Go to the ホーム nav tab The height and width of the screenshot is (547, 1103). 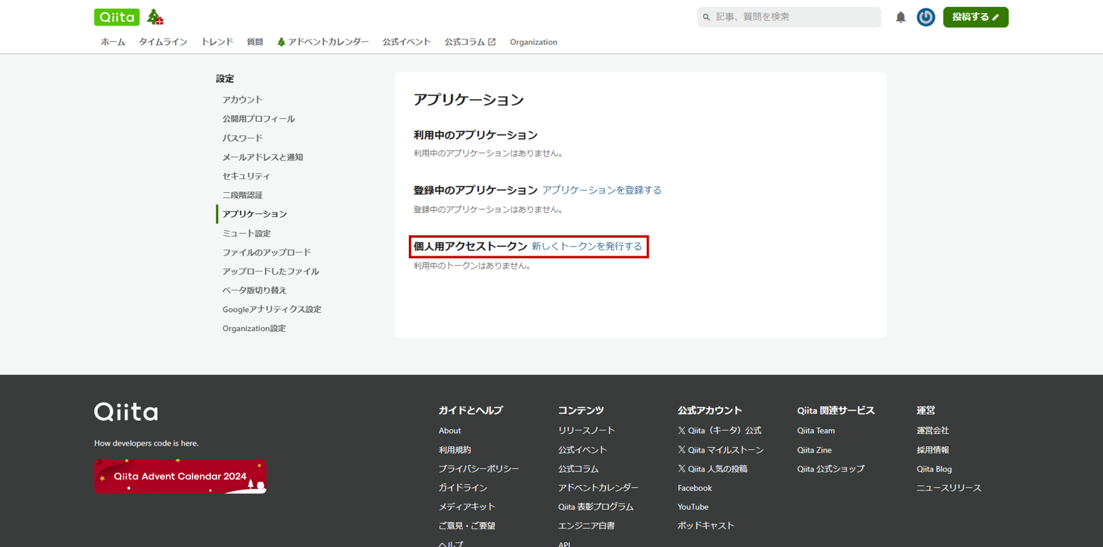(x=113, y=42)
